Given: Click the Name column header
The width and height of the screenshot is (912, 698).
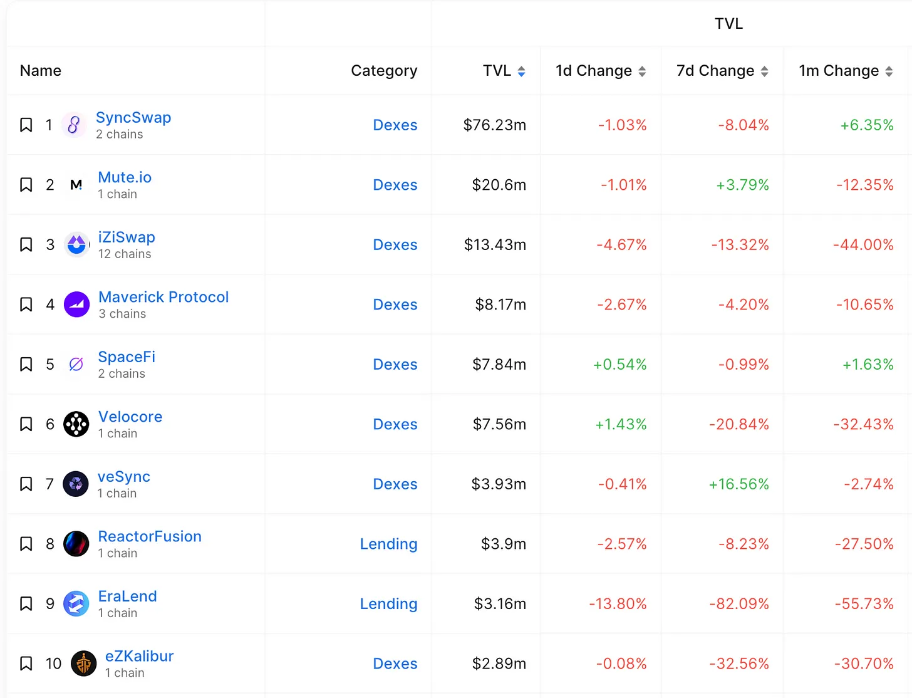Looking at the screenshot, I should (41, 71).
